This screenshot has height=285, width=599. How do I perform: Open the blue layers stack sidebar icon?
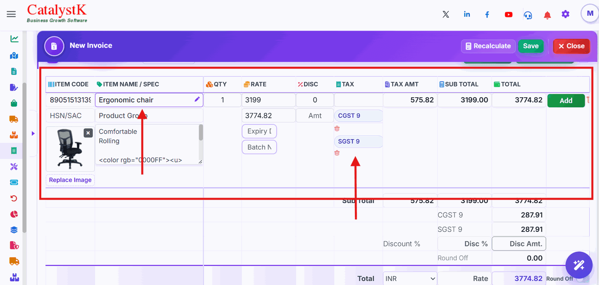point(14,230)
